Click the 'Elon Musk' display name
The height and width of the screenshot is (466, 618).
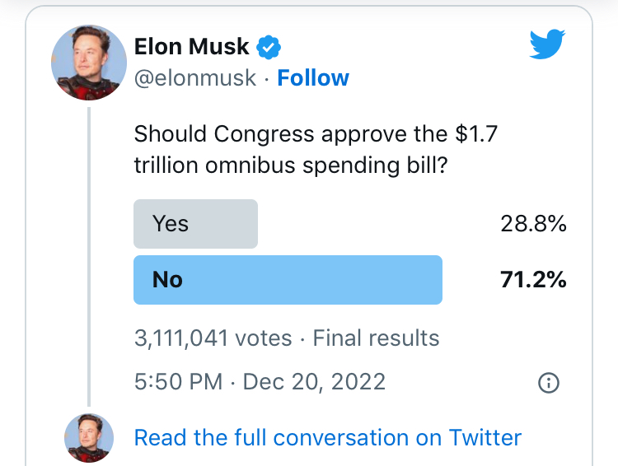191,47
